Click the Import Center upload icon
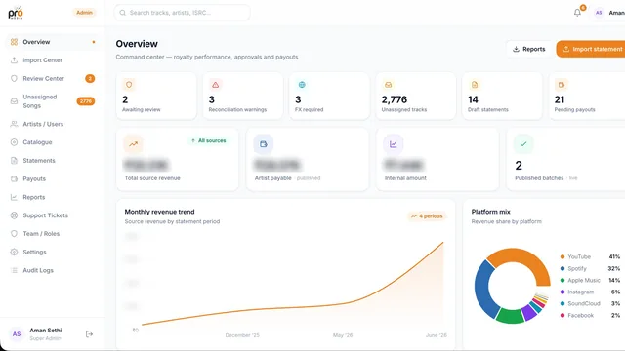Image resolution: width=625 pixels, height=351 pixels. click(14, 60)
